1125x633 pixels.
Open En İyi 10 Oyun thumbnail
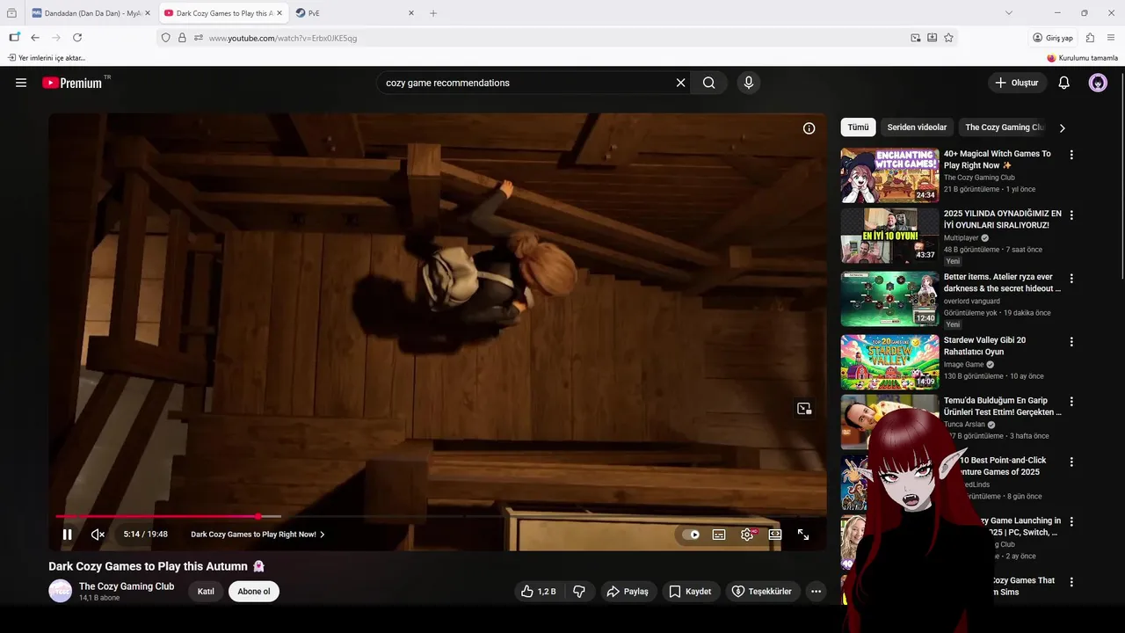tap(889, 236)
